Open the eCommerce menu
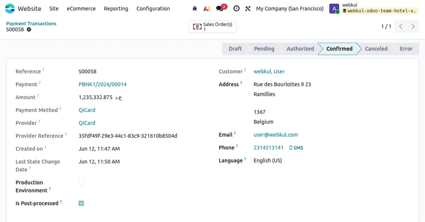Image resolution: width=425 pixels, height=222 pixels. (81, 9)
